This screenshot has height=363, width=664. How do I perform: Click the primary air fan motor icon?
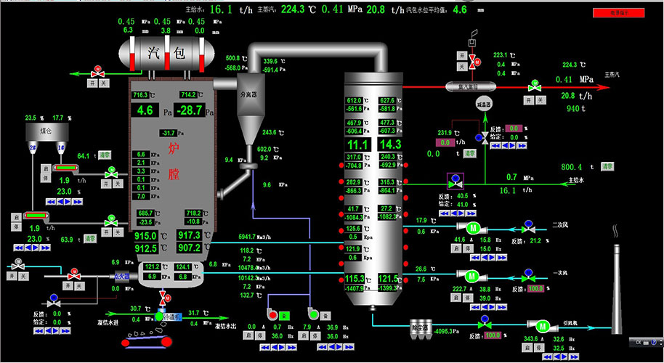pos(470,276)
